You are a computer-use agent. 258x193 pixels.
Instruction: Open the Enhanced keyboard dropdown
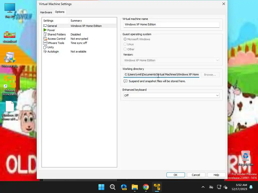(x=171, y=95)
